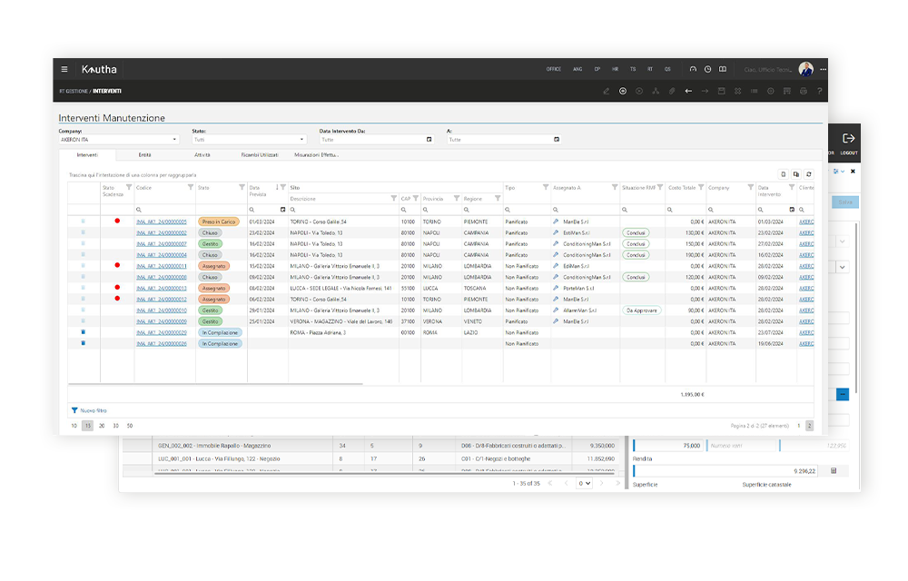Click the user avatar in the header
This screenshot has width=908, height=581.
[805, 69]
